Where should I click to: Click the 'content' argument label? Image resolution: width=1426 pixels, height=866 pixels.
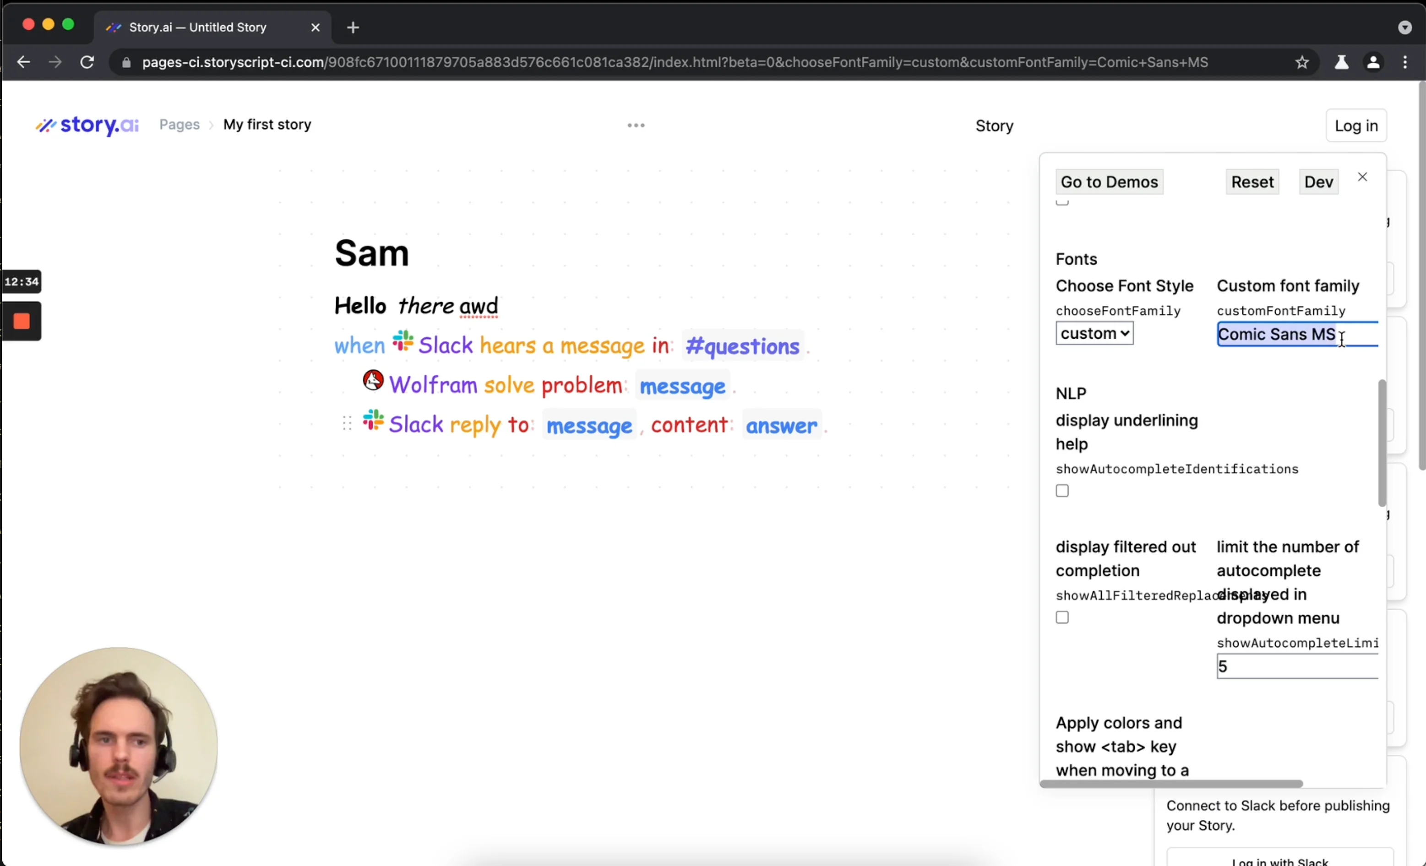click(689, 425)
